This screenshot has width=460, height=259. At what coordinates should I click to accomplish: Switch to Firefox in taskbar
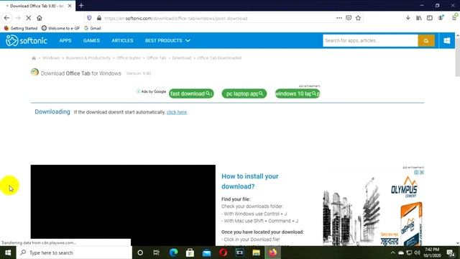[x=273, y=253]
